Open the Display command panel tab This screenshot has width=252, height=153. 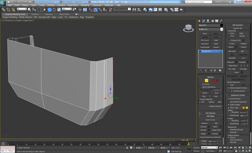(x=217, y=21)
